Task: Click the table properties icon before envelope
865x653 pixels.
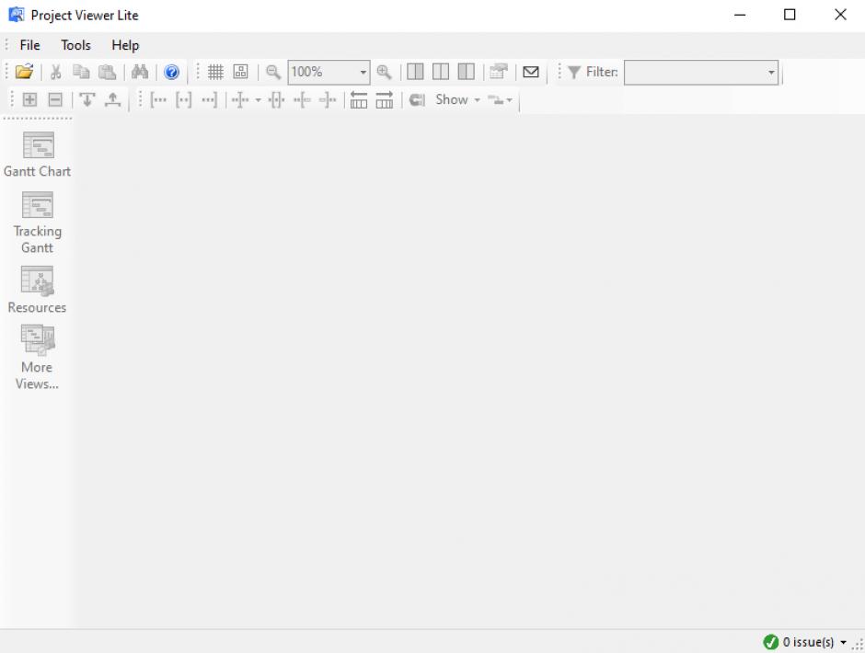Action: click(x=499, y=72)
